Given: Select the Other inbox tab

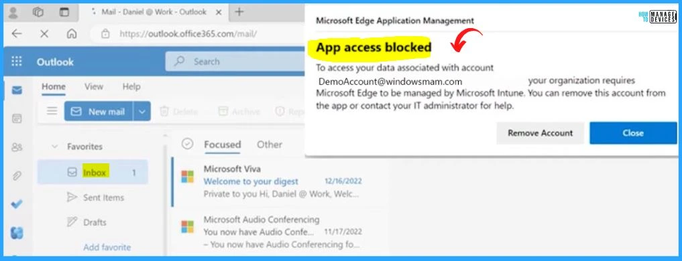Looking at the screenshot, I should pyautogui.click(x=269, y=145).
